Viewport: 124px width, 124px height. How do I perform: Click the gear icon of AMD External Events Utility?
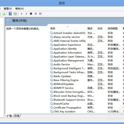tap(51, 41)
